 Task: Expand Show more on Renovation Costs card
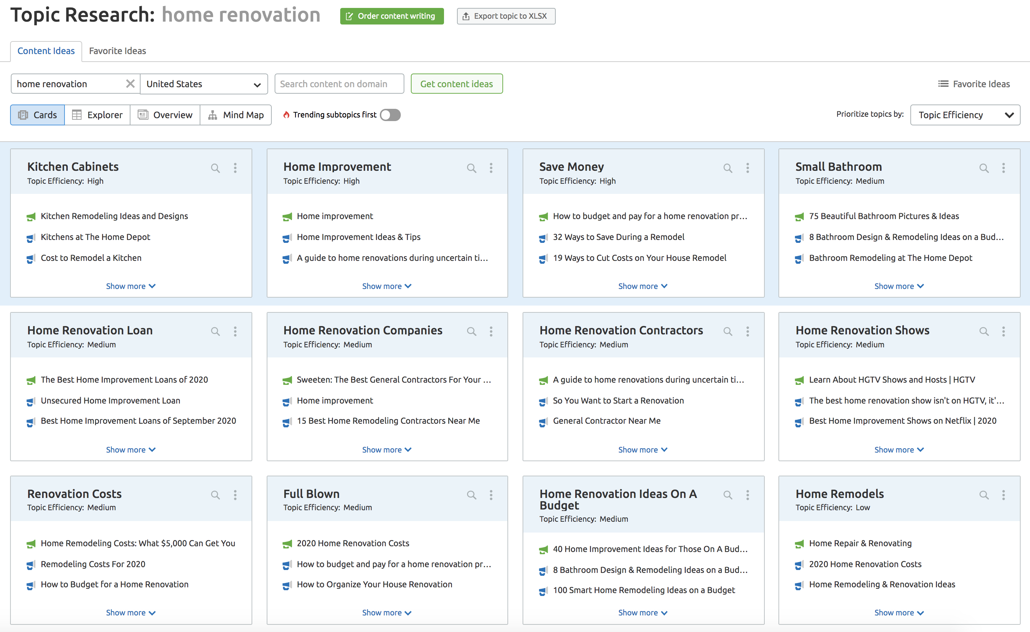tap(131, 612)
